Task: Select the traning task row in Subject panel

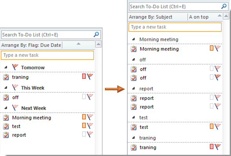Action: tap(175, 147)
